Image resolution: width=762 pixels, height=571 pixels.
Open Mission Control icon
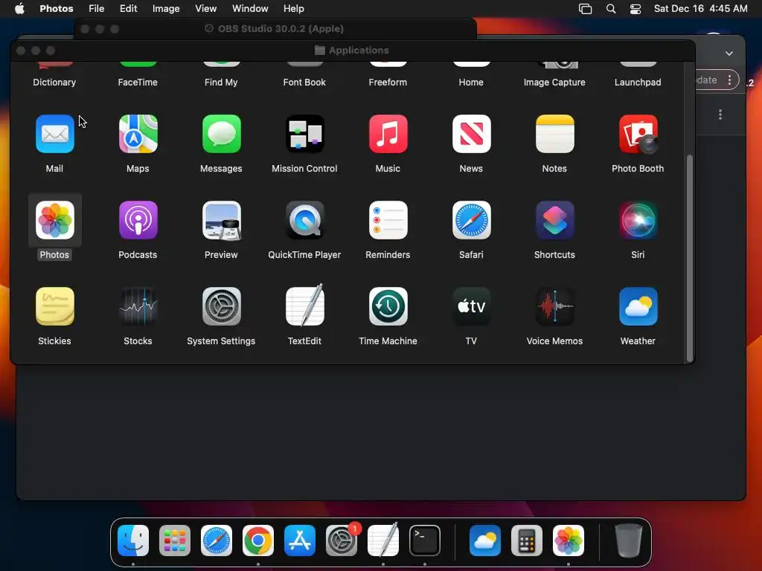304,134
